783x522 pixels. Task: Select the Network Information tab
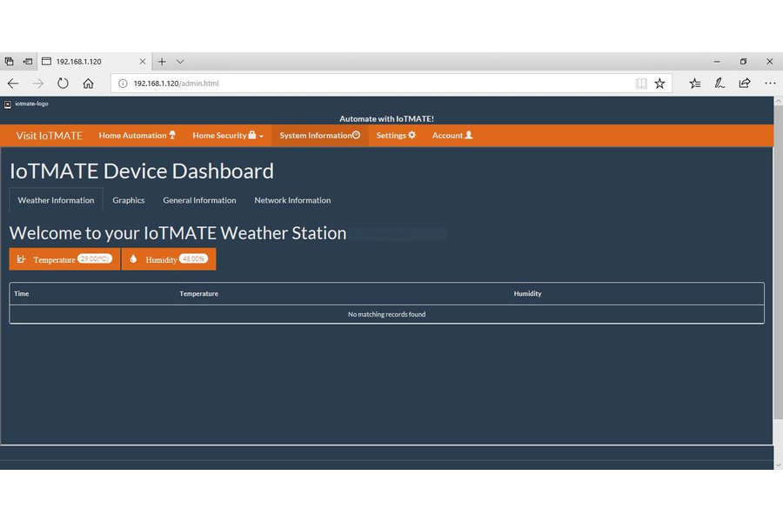[x=292, y=200]
